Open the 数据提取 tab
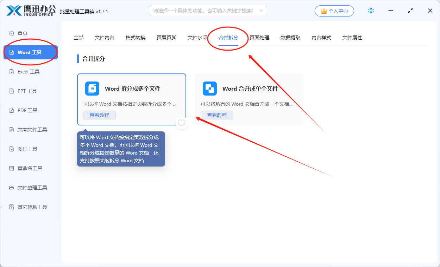Screen dimensions: 440x267 290,38
